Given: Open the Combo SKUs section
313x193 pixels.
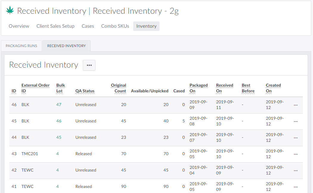Looking at the screenshot, I should tap(115, 26).
